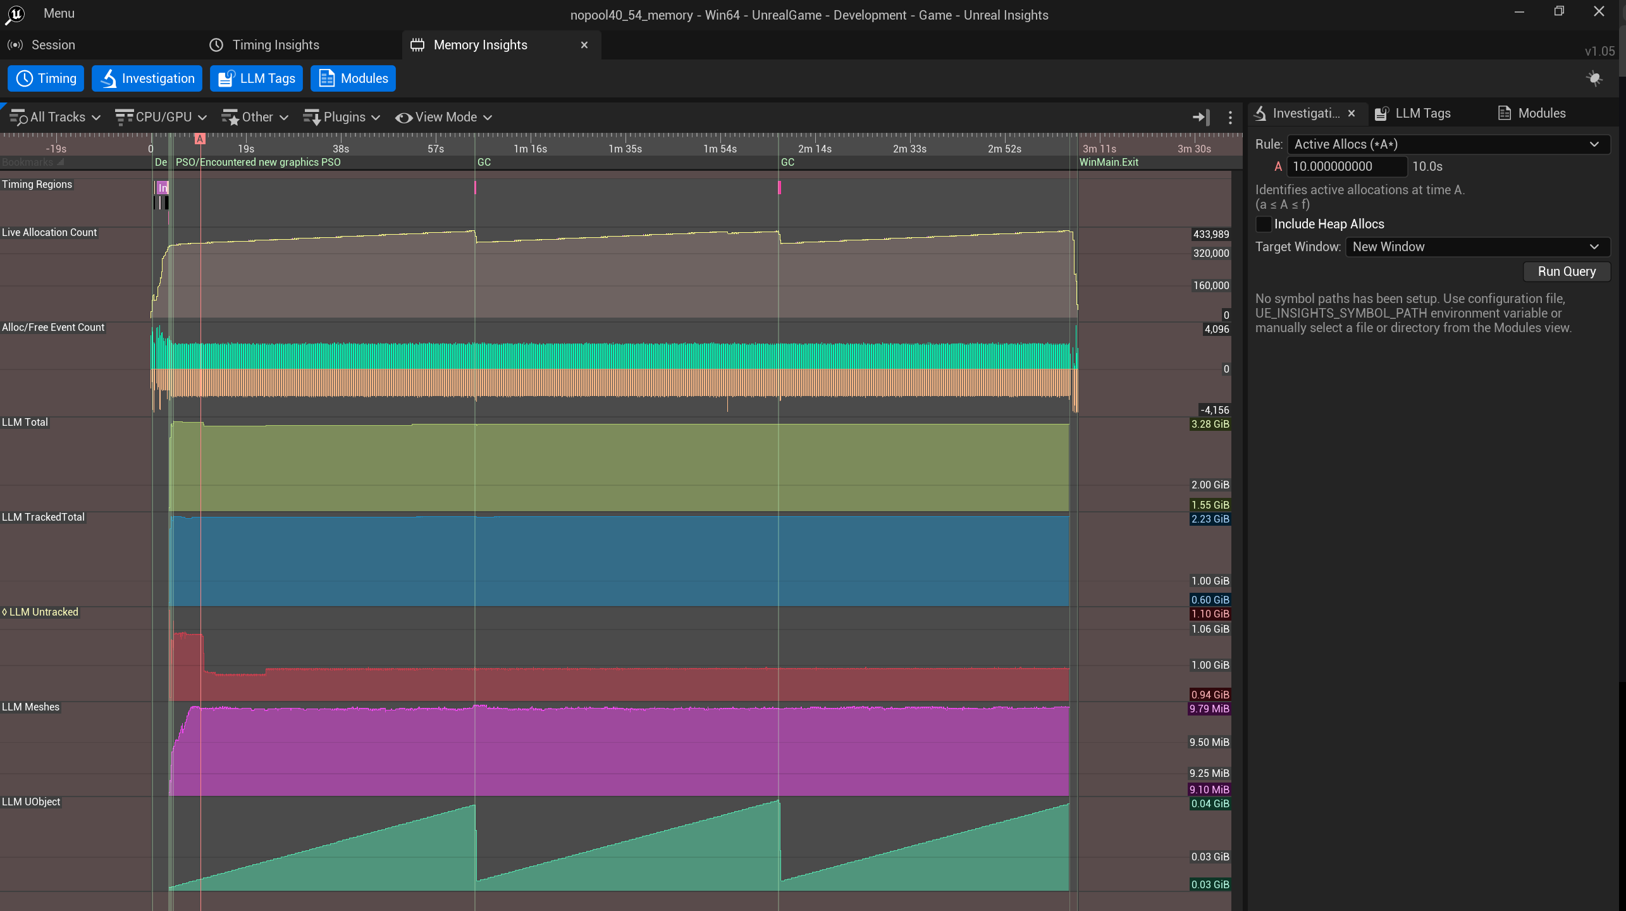Screen dimensions: 1626x911
Task: Open the All Tracks dropdown
Action: tap(55, 117)
